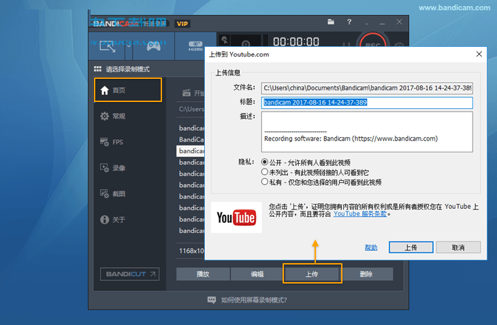Image resolution: width=497 pixels, height=325 pixels.
Task: Expand the screen mode dropdown arrow
Action: click(129, 46)
